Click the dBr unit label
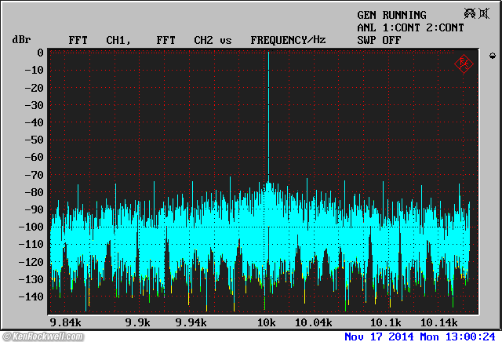Viewport: 502px width, 342px height. (x=20, y=40)
